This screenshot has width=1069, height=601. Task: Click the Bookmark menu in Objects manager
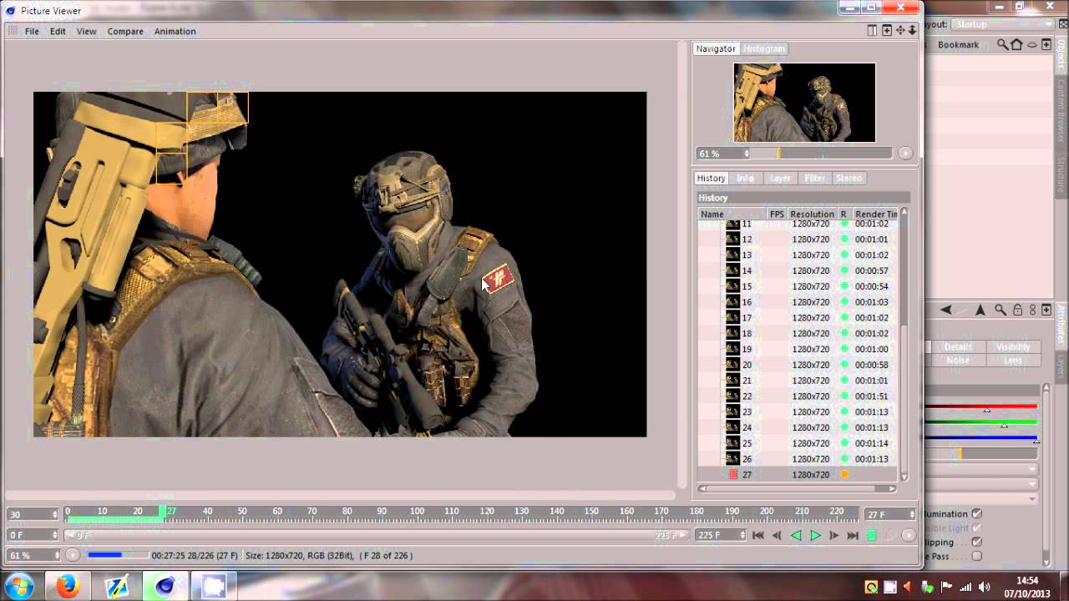(x=958, y=44)
